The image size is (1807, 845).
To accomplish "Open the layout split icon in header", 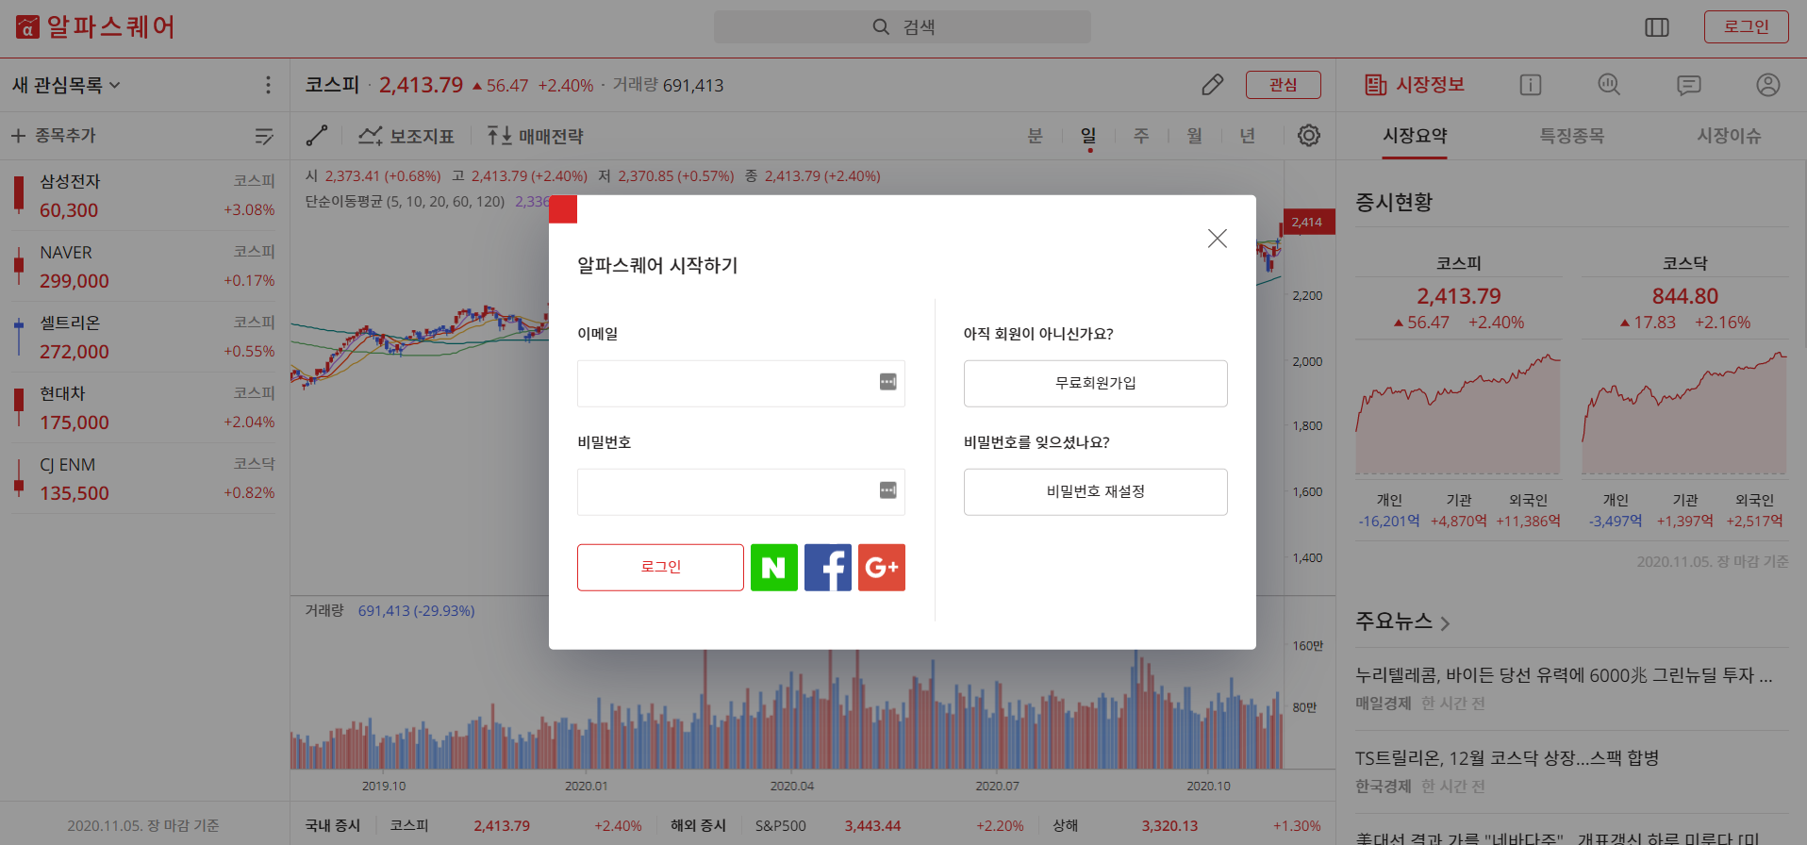I will click(x=1657, y=27).
